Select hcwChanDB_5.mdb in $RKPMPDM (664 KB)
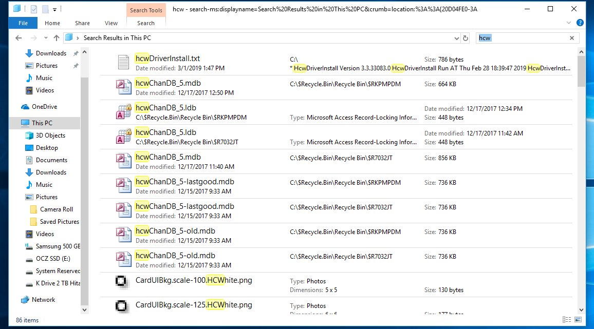 336,88
